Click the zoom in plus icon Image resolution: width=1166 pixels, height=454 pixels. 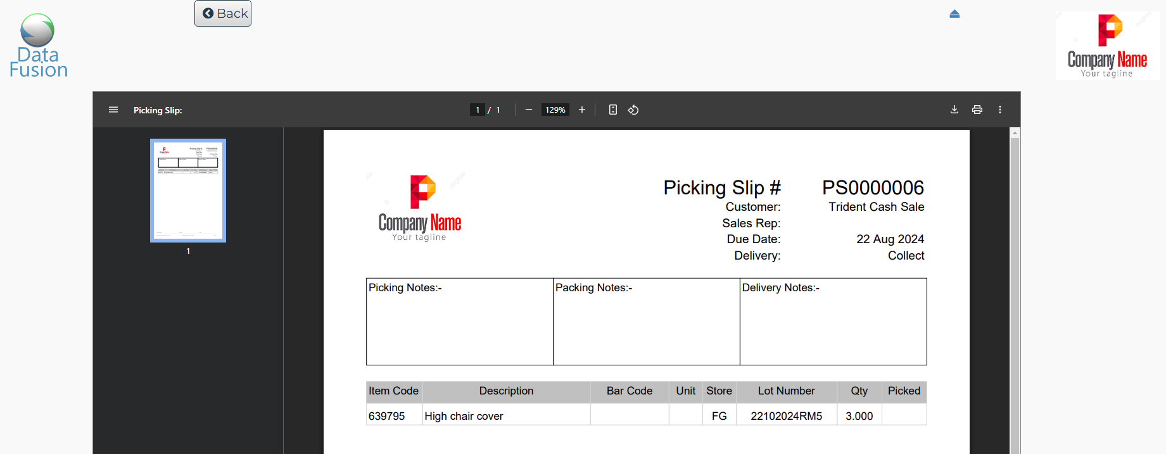[x=582, y=110]
